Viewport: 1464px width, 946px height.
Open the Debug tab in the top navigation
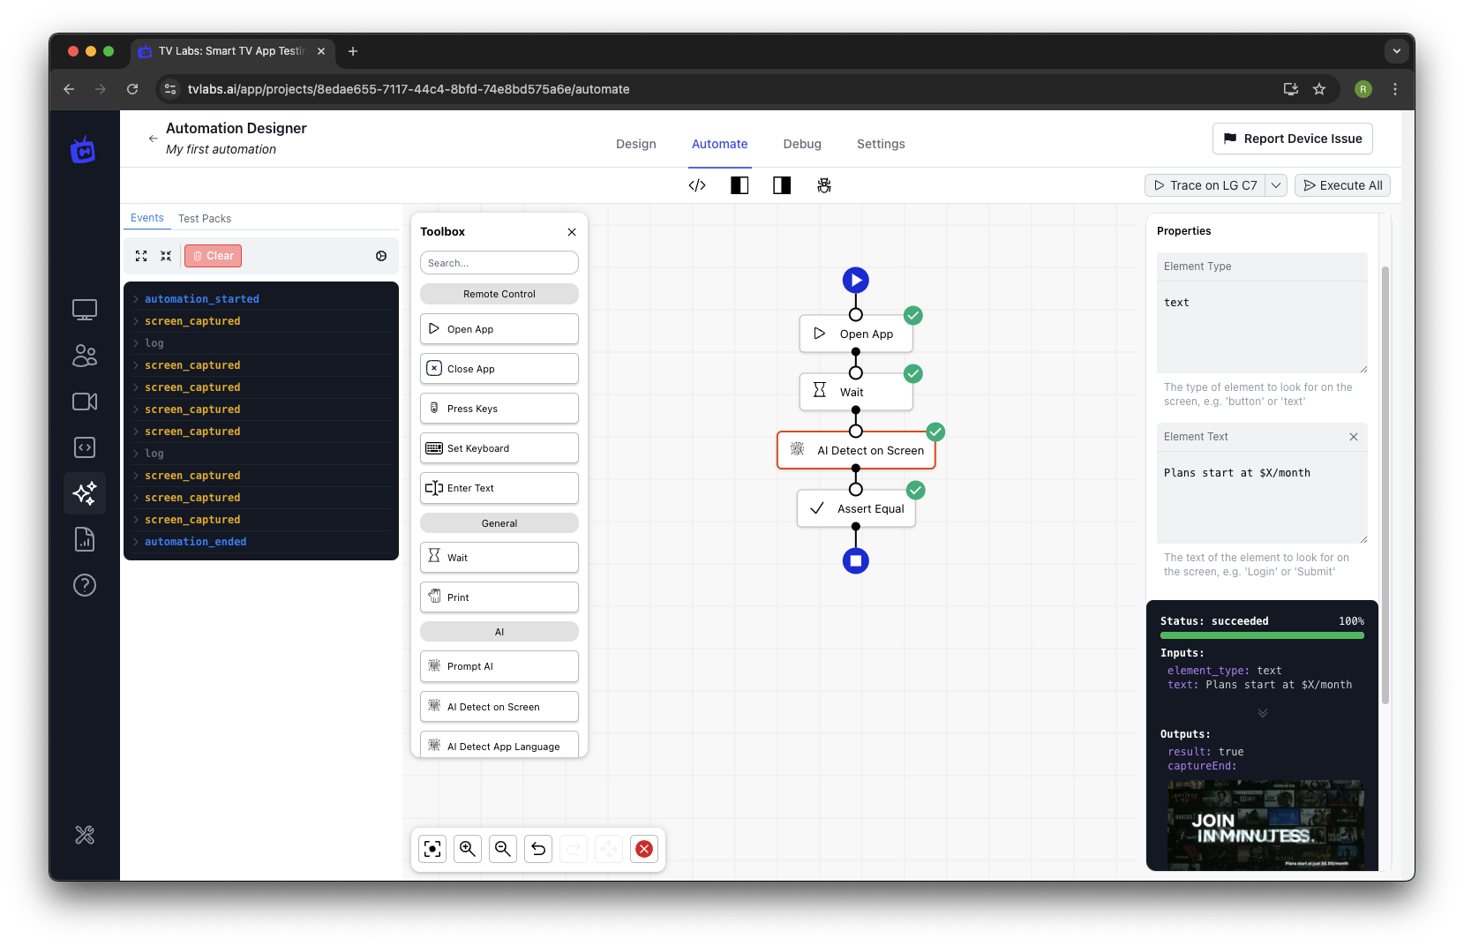pos(802,144)
